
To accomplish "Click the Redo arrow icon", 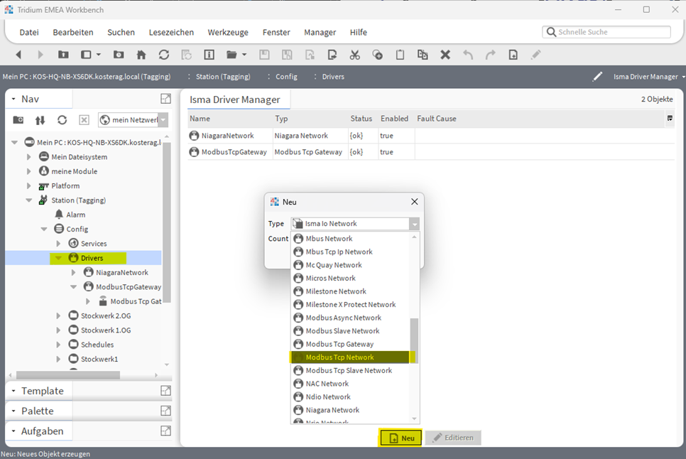I will pos(491,55).
